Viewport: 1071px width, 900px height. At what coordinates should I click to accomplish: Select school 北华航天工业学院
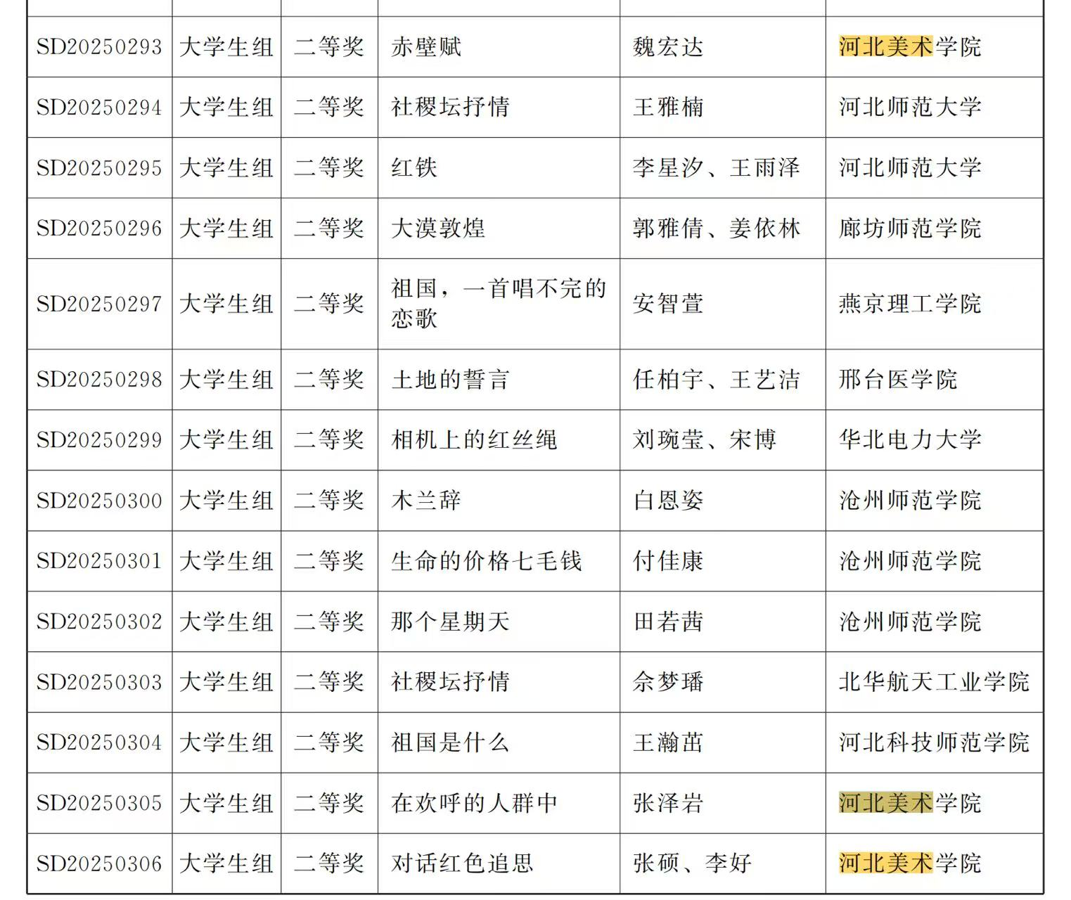click(x=933, y=682)
